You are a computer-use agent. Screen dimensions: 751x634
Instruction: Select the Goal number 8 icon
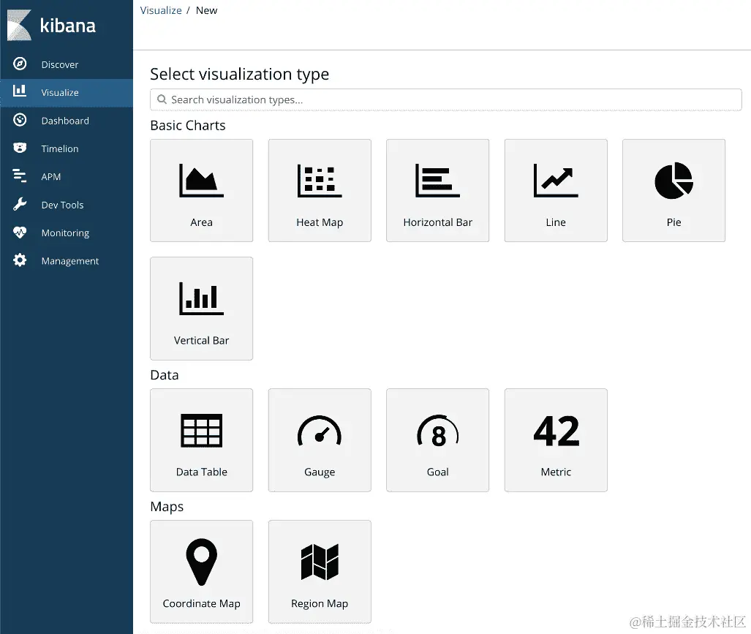[438, 431]
